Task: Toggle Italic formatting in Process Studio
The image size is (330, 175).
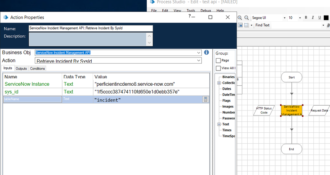Action: [313, 18]
